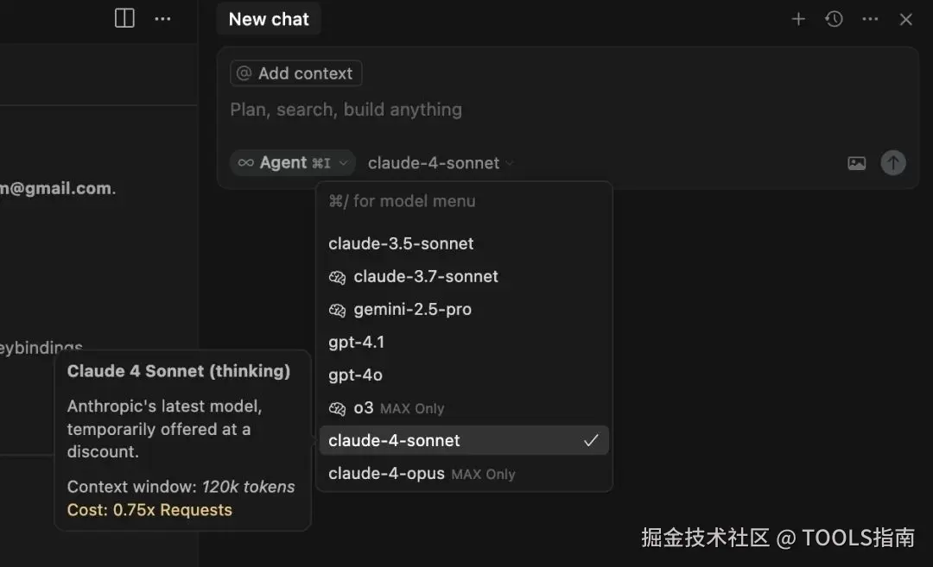Toggle the split editor layout icon
This screenshot has height=567, width=933.
click(x=124, y=18)
